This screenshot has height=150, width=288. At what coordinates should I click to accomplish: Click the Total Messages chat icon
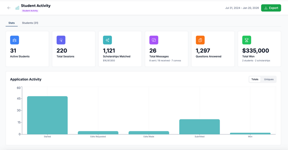click(154, 40)
